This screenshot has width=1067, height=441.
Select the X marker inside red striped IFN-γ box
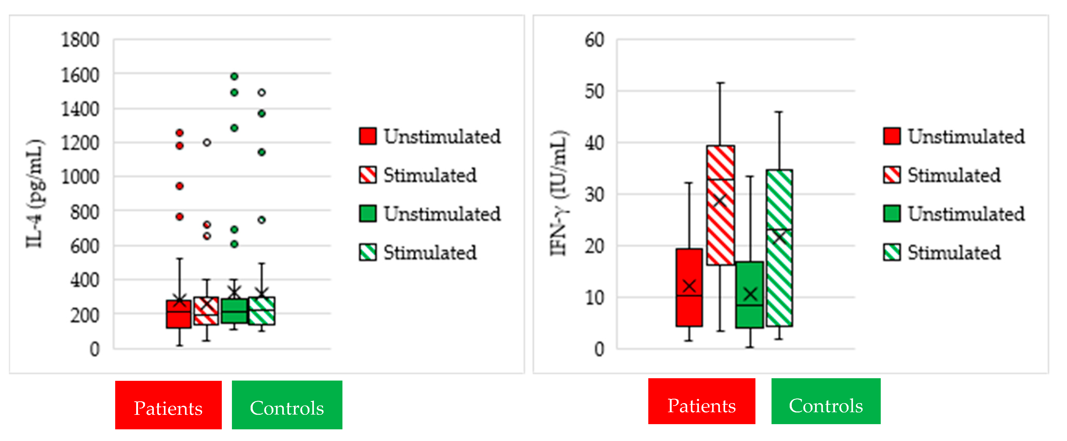[x=720, y=201]
